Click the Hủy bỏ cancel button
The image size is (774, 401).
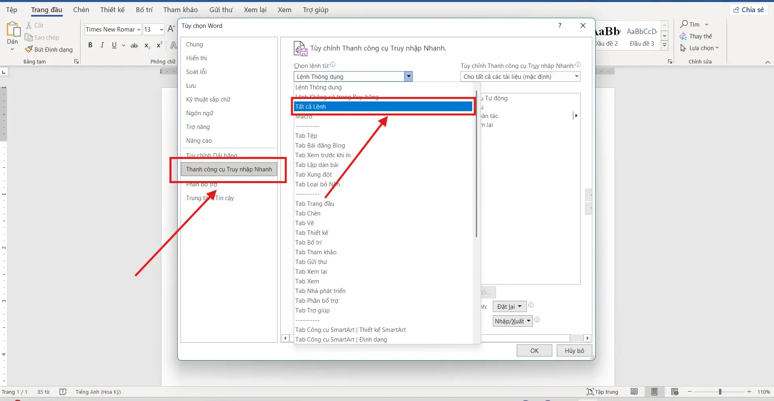point(574,350)
